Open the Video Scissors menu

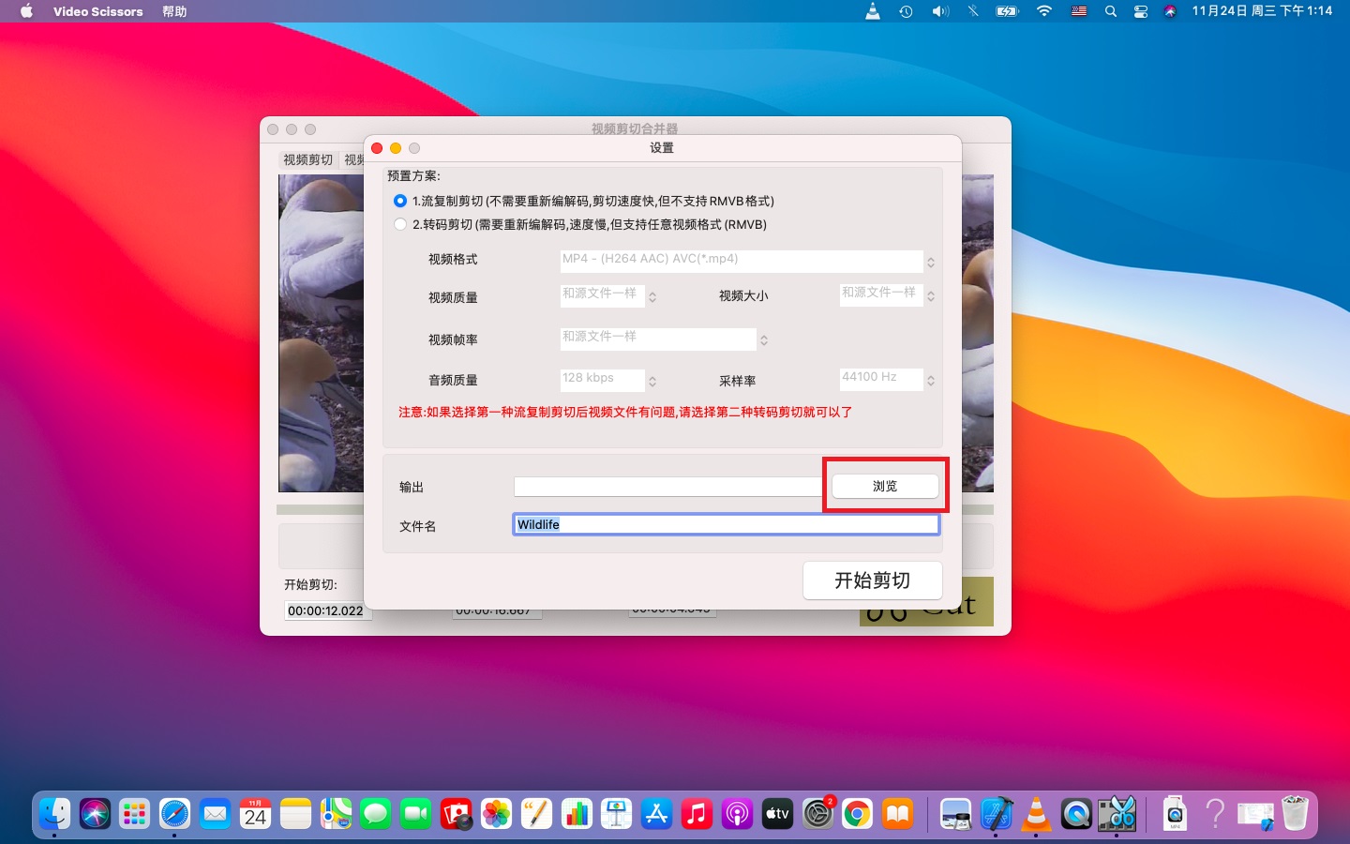tap(98, 11)
